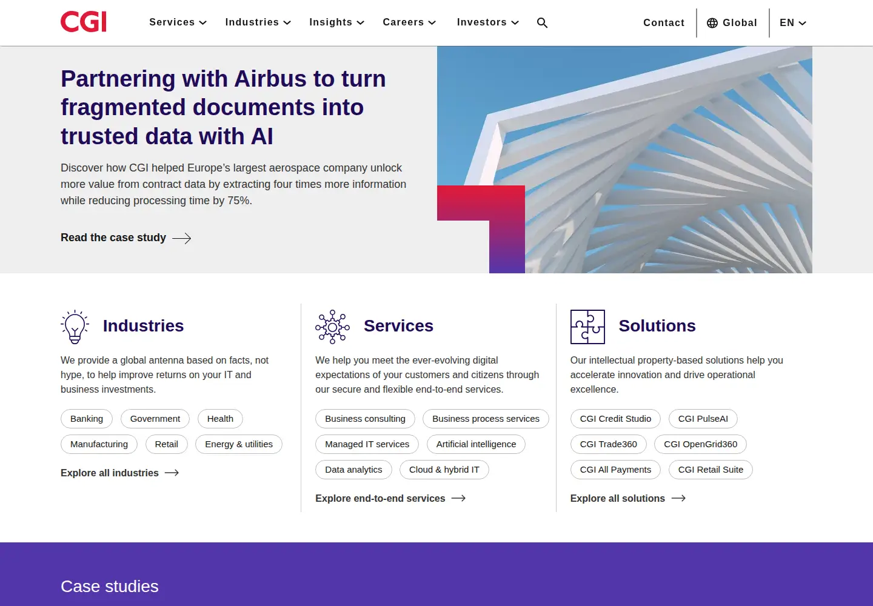Click the Partnering with Airbus headline
The image size is (873, 606).
223,107
